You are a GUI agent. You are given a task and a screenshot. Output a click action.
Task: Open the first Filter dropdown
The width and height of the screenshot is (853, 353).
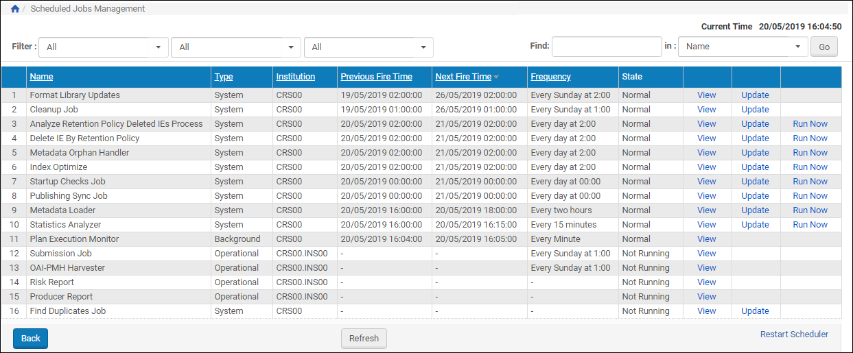click(x=104, y=47)
